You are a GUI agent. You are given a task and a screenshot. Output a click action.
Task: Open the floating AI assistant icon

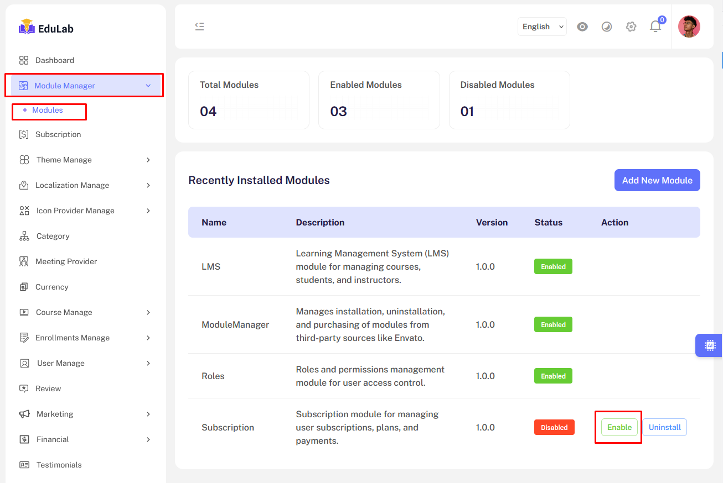click(x=710, y=345)
